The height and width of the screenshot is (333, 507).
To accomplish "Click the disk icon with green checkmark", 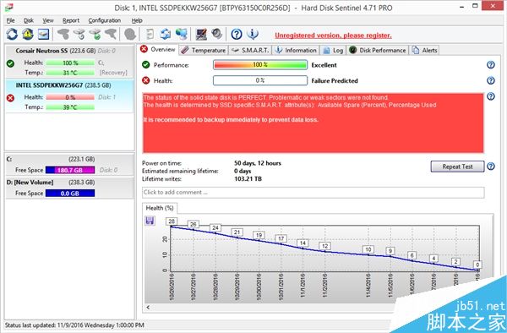I will point(95,34).
